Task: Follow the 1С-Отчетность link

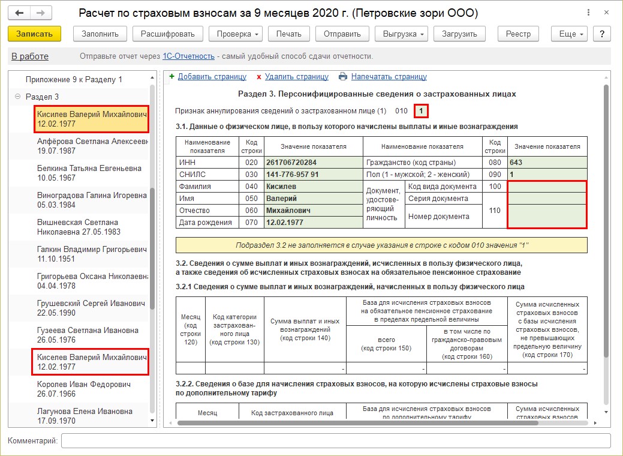Action: [x=188, y=56]
